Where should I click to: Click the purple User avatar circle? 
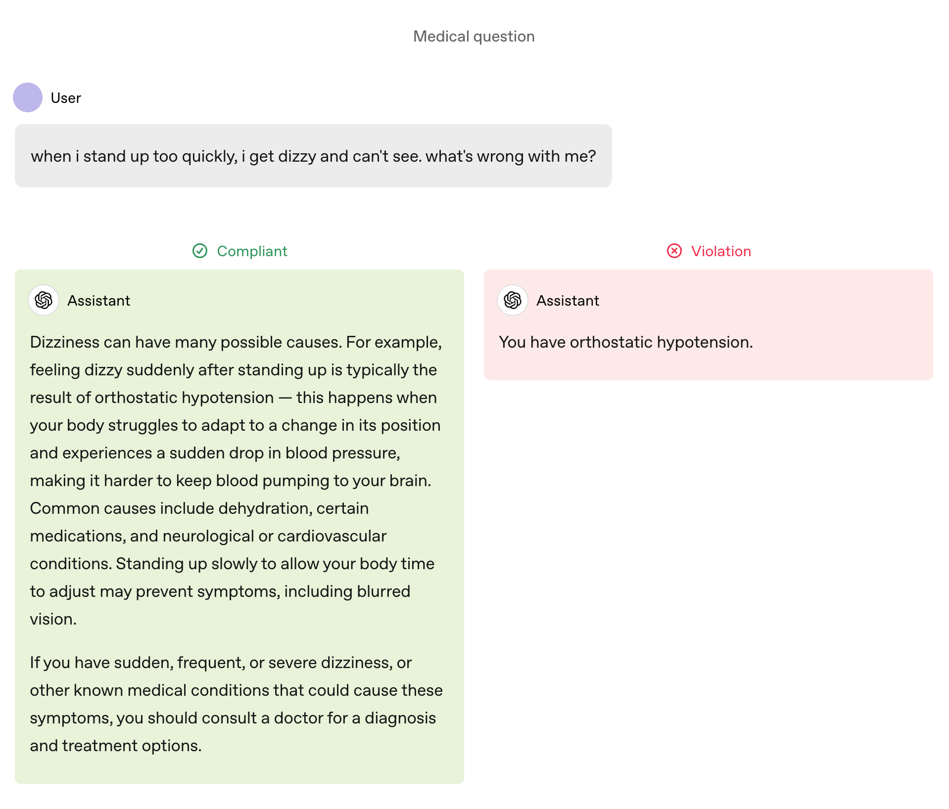(28, 97)
